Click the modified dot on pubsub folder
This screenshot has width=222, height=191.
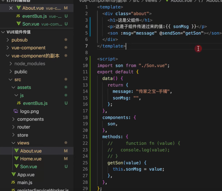point(66,40)
